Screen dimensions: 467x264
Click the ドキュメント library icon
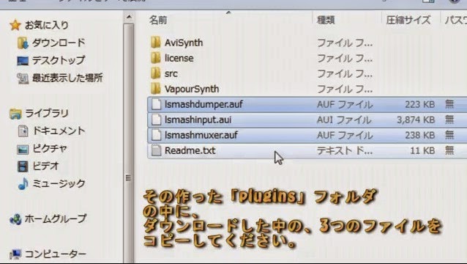[23, 131]
